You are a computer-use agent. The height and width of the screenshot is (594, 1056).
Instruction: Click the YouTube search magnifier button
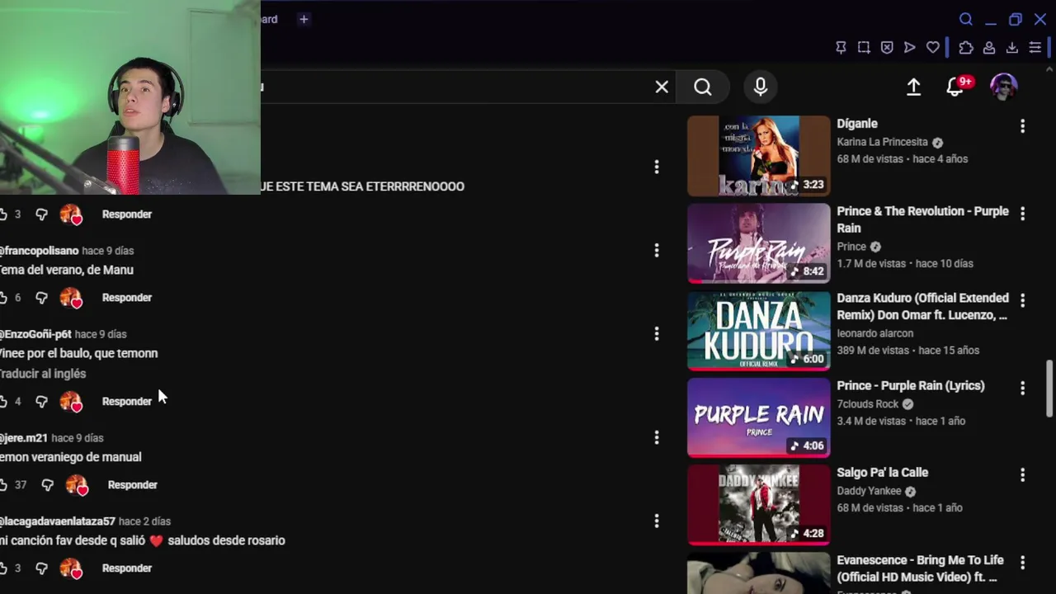tap(702, 87)
